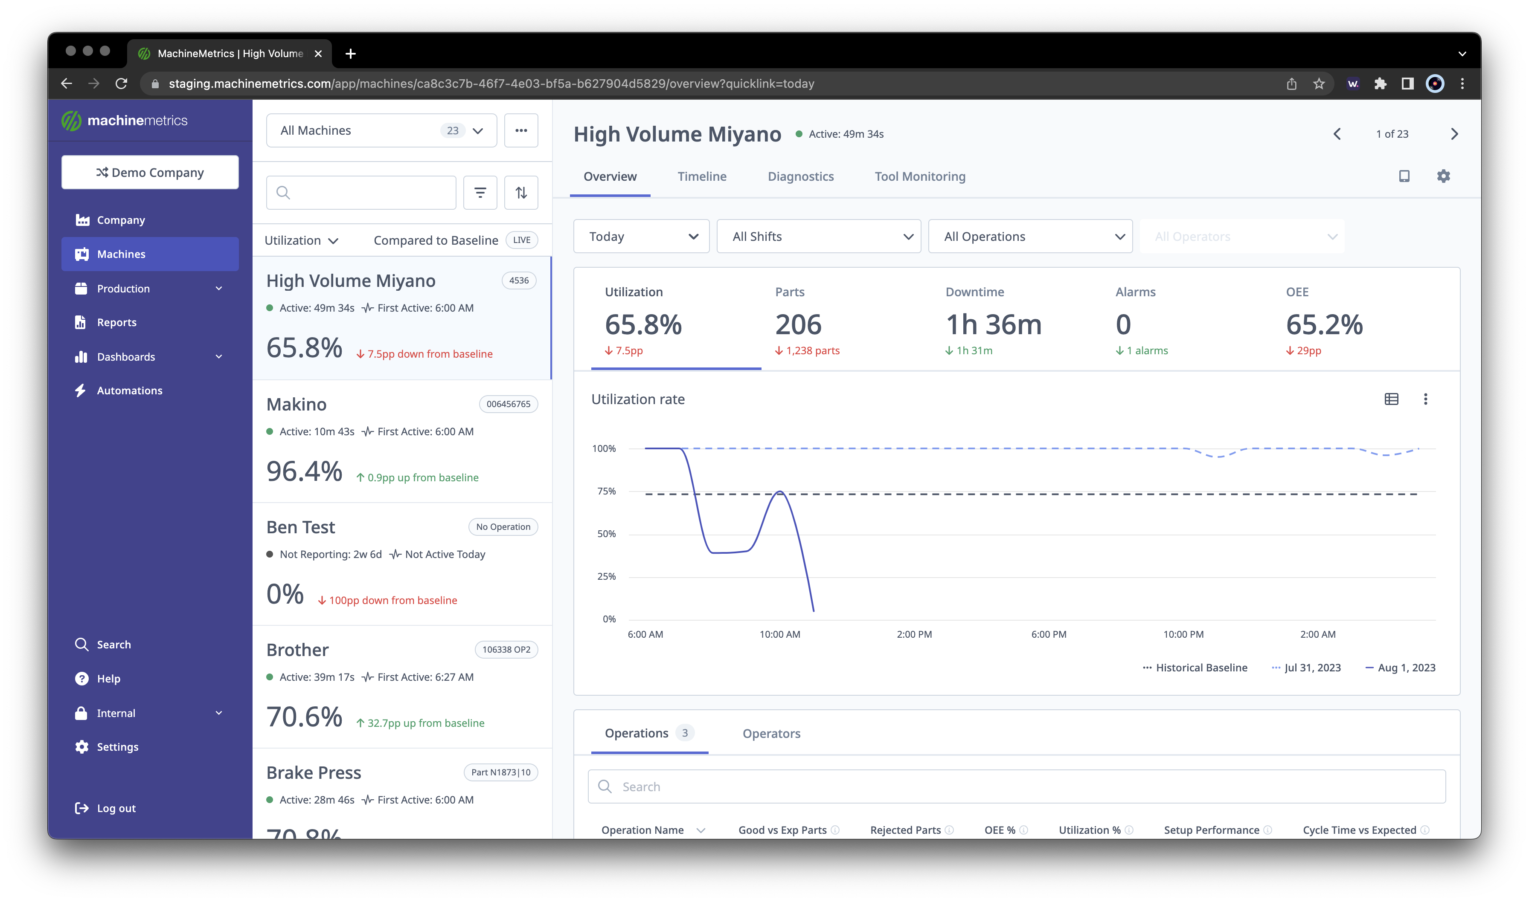Select the Brother machine card
This screenshot has width=1529, height=902.
[x=402, y=687]
